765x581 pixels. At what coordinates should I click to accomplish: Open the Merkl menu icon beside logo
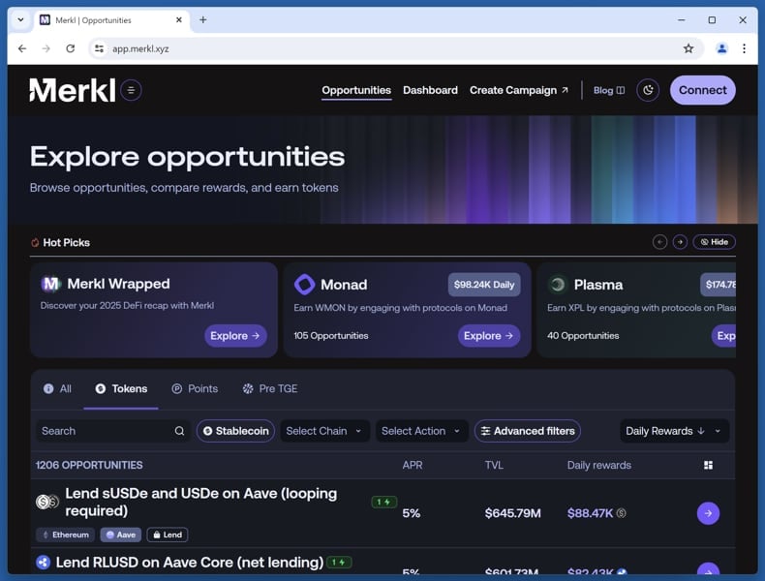(131, 90)
